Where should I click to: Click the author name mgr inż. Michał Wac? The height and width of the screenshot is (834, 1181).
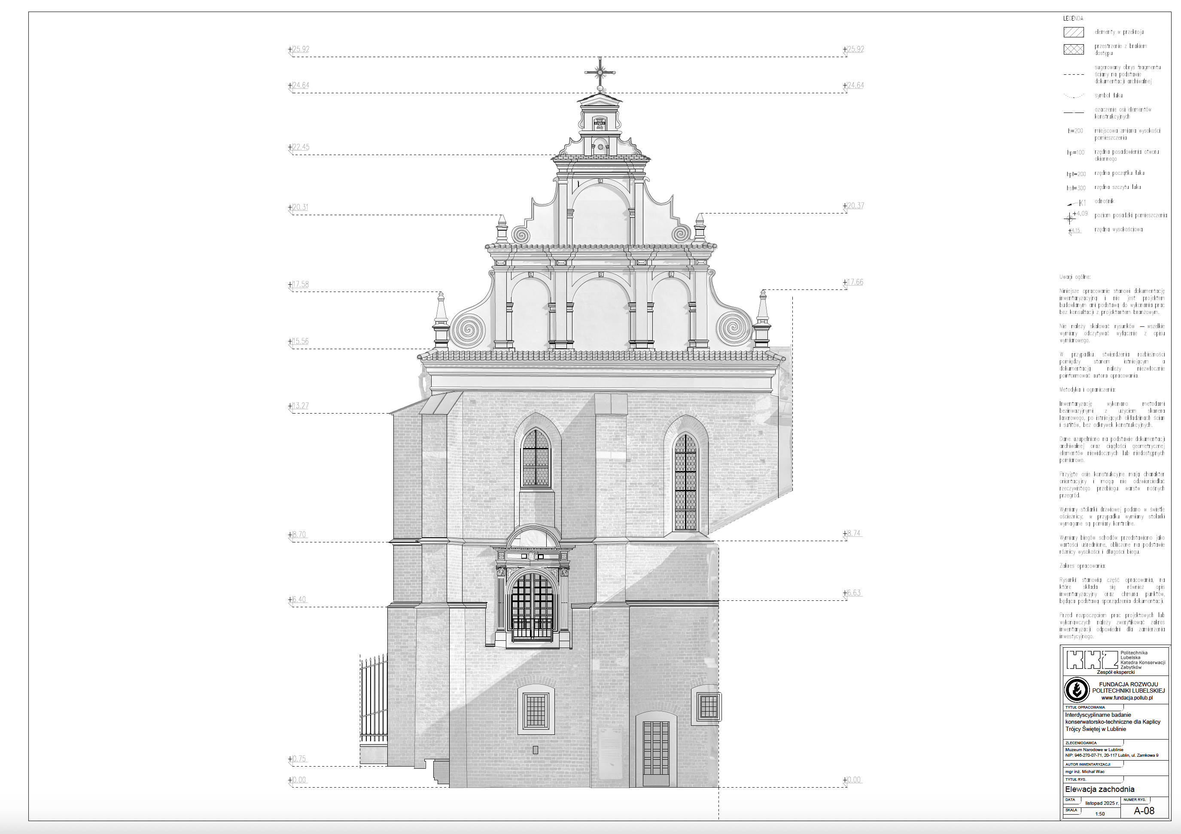pos(1085,772)
